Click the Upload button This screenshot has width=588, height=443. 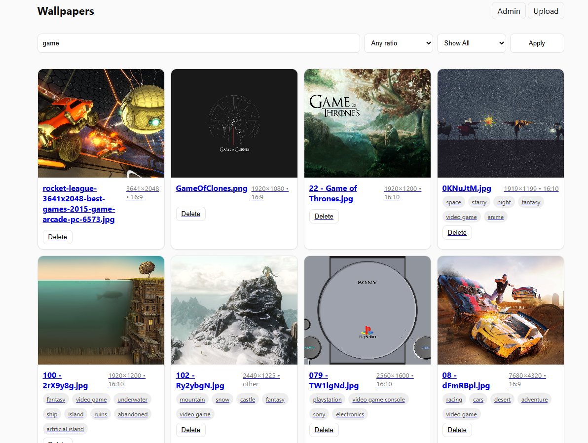point(546,10)
